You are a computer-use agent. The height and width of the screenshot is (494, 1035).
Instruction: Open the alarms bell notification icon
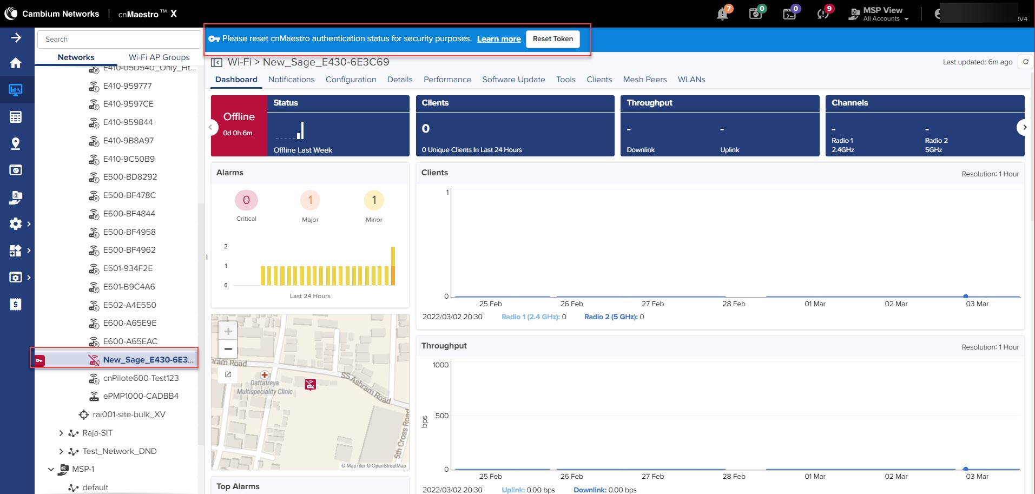[x=723, y=14]
